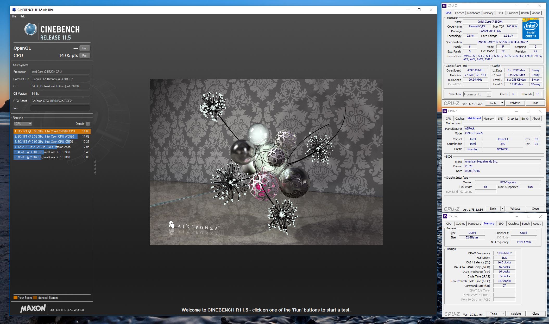
Task: Click the top CPU-Z window title icon
Action: [x=445, y=6]
